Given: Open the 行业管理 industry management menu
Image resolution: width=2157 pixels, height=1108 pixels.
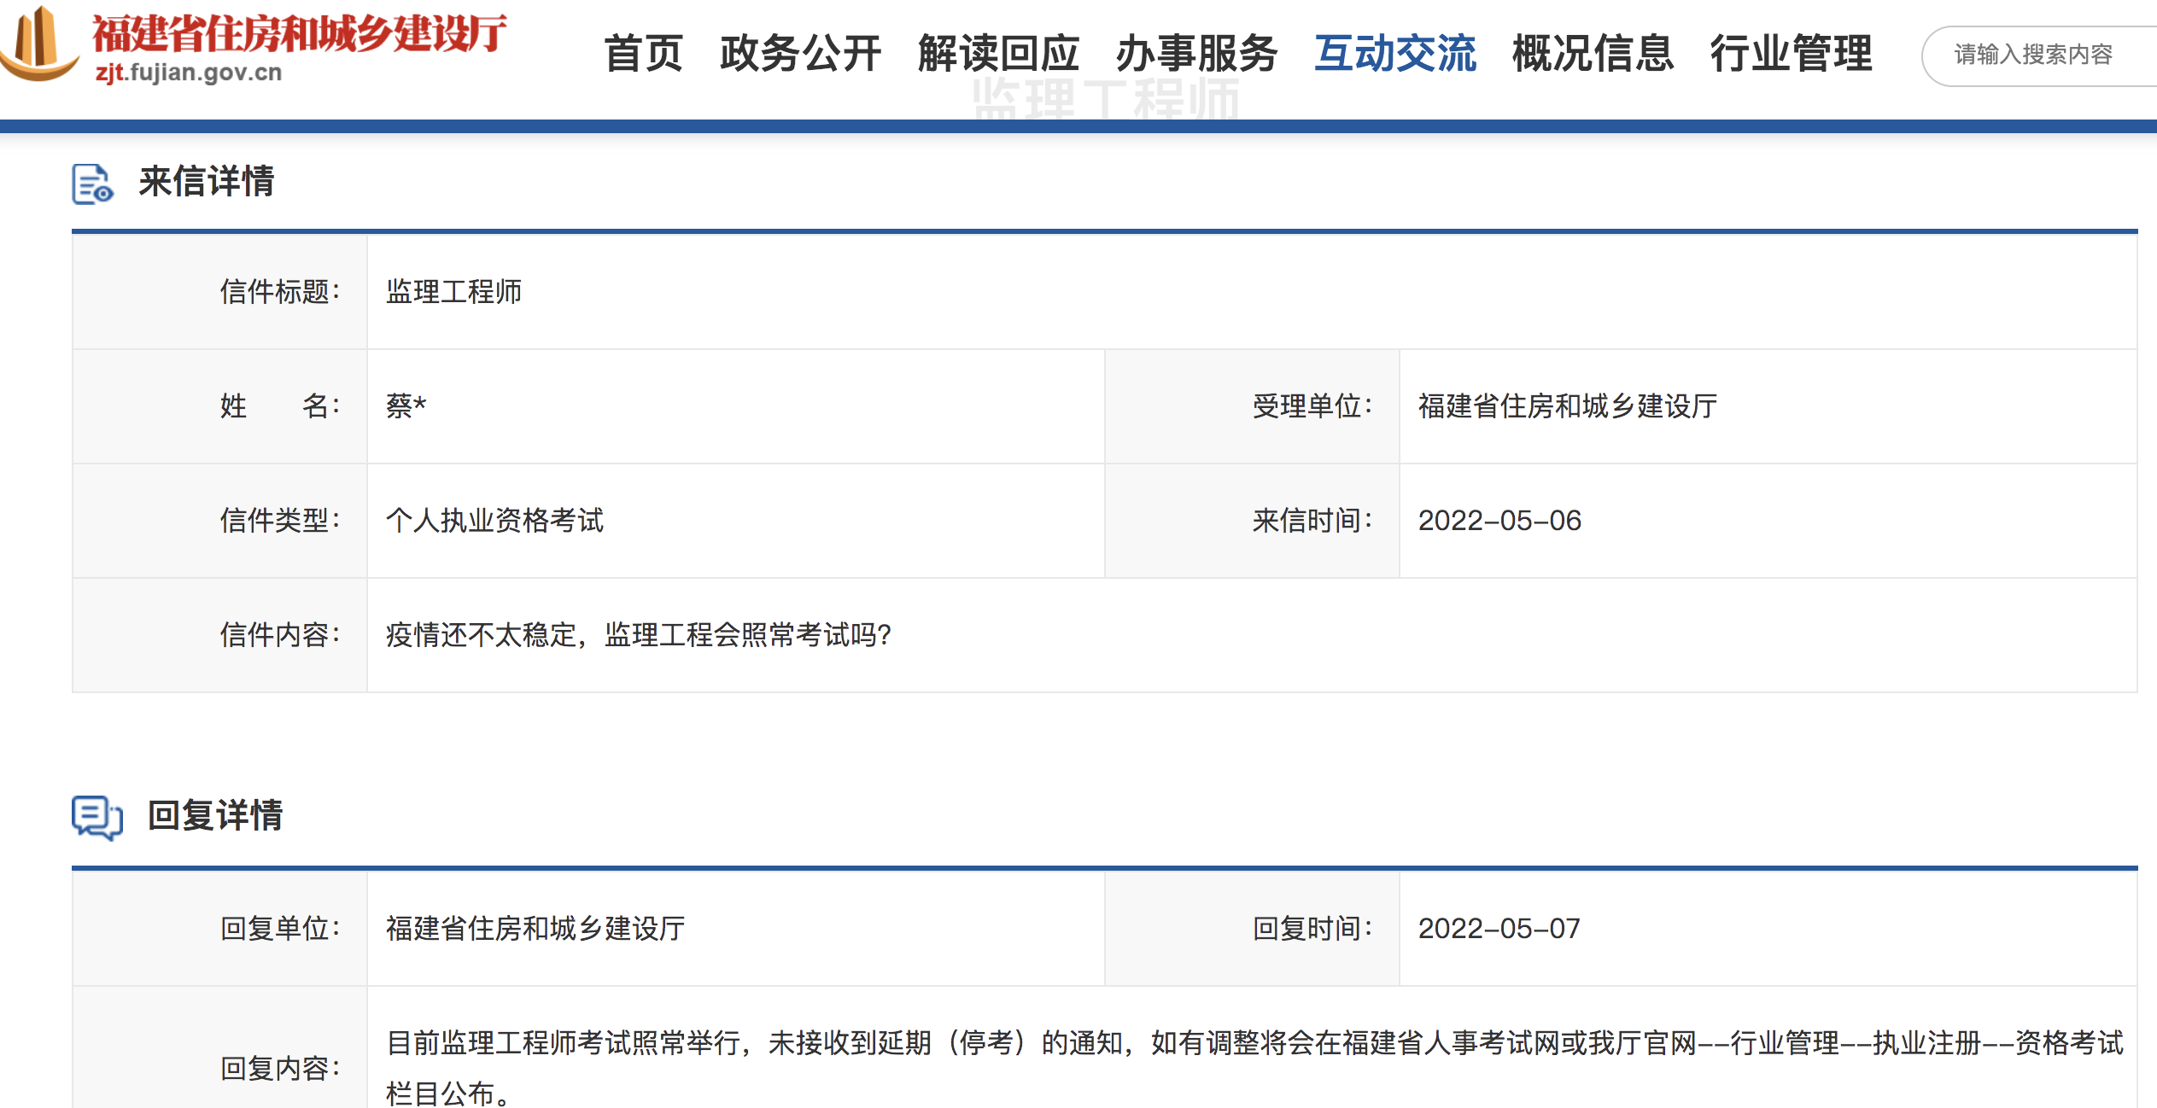Looking at the screenshot, I should [x=1792, y=53].
